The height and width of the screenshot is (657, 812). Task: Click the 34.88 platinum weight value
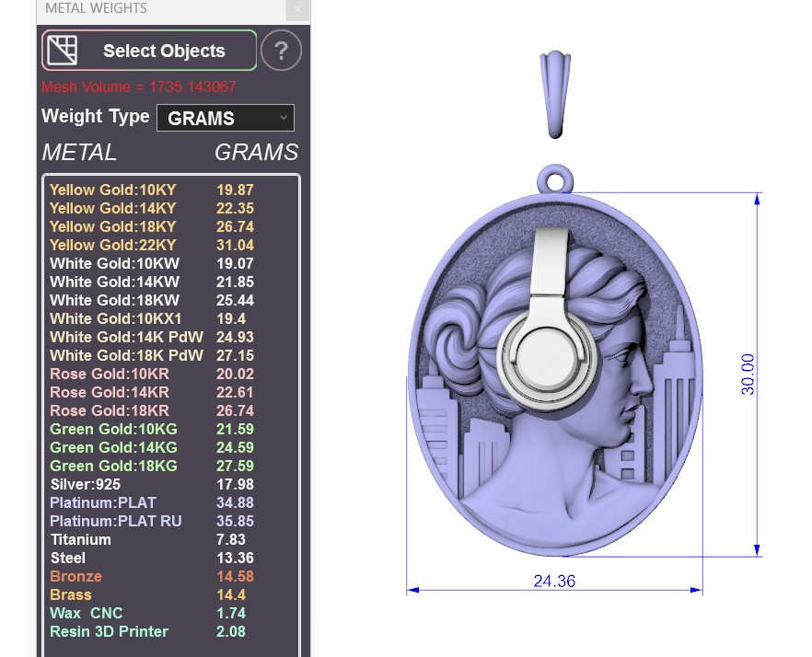[235, 502]
